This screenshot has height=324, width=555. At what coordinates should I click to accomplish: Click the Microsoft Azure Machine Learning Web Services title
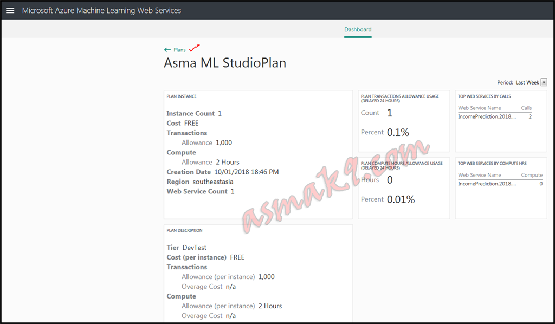pyautogui.click(x=101, y=10)
